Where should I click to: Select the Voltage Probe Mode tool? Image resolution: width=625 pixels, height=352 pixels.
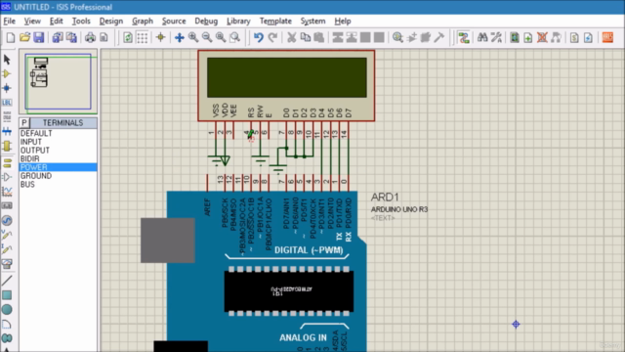[7, 235]
